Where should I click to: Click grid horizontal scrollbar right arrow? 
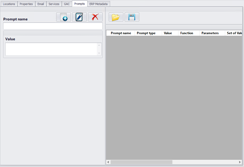click(x=240, y=162)
